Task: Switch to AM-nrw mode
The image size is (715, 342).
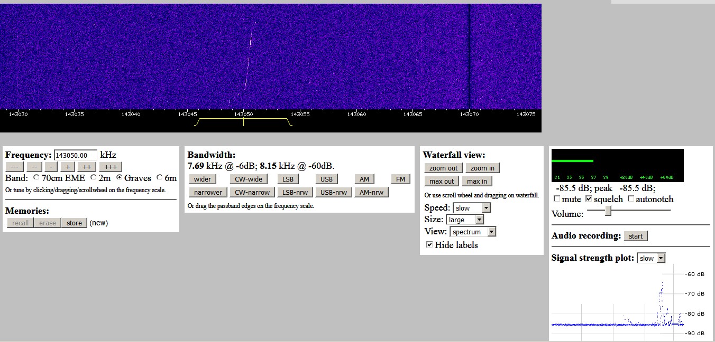Action: coord(372,192)
